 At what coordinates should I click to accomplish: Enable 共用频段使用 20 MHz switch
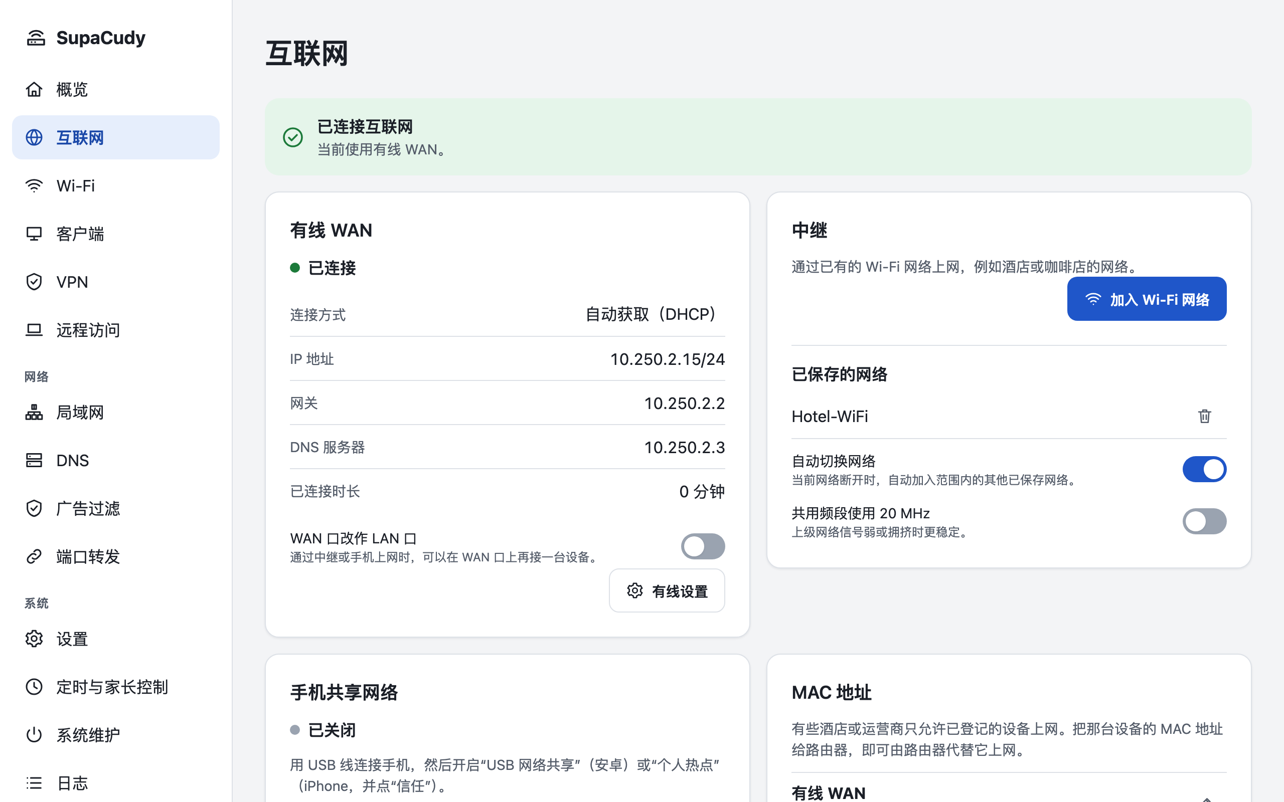(1204, 521)
